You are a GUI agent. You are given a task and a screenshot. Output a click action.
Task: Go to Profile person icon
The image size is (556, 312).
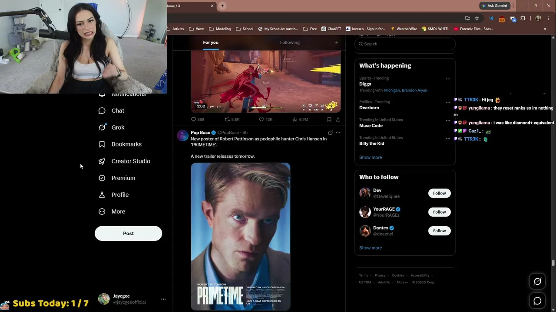[102, 195]
